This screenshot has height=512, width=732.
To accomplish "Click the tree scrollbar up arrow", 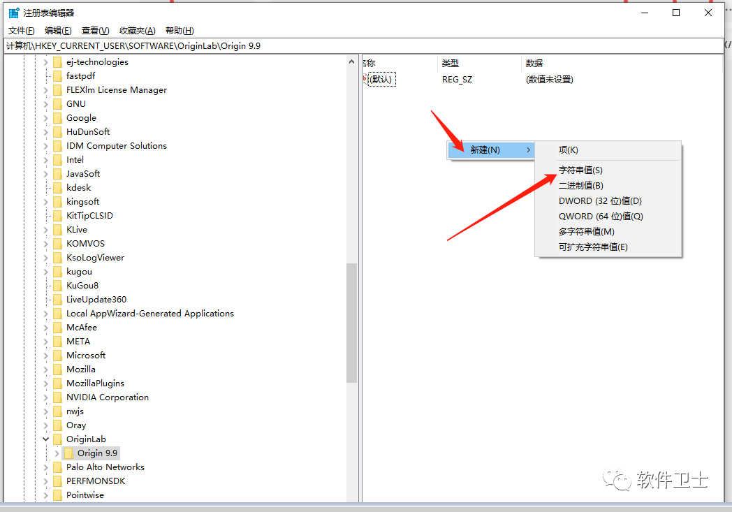I will (x=351, y=61).
